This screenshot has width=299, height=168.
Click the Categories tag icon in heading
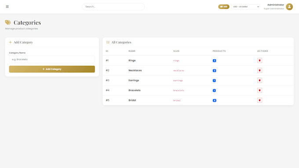(x=8, y=22)
